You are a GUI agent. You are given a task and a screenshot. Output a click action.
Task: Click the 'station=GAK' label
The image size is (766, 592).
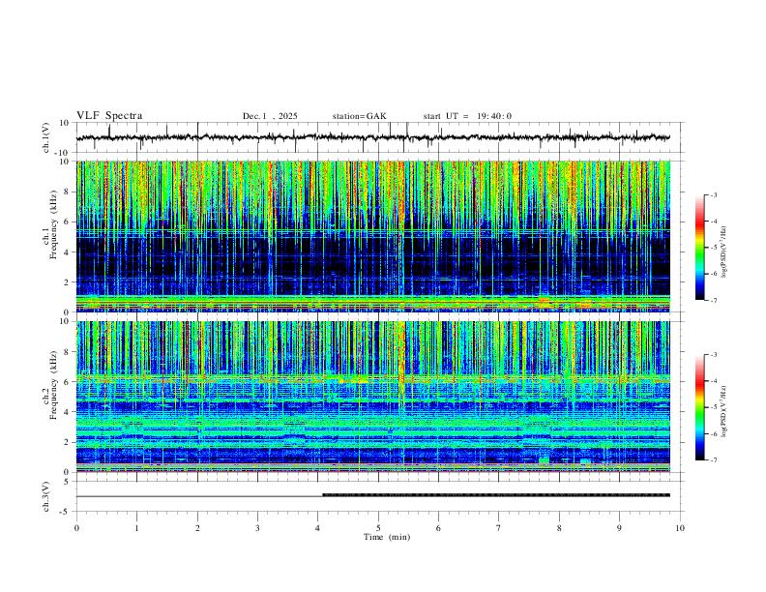click(x=359, y=116)
